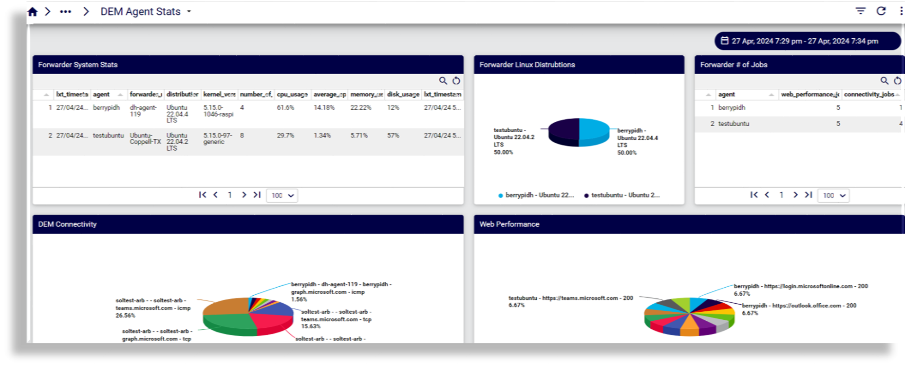906x367 pixels.
Task: Go to first page in System Stats table
Action: pos(203,195)
